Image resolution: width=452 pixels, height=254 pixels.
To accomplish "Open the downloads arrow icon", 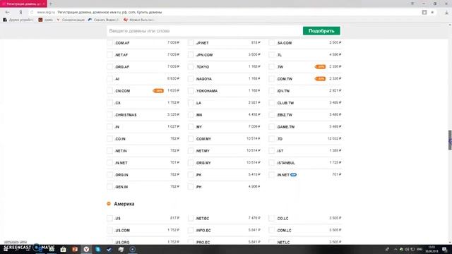I will (x=446, y=13).
